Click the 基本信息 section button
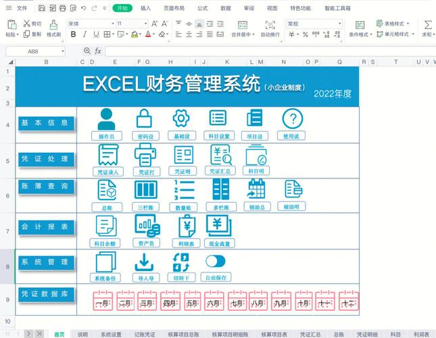Screen dimensions: 436x338 [46, 123]
